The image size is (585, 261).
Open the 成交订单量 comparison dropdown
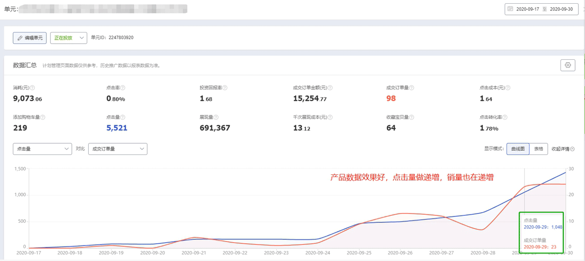(118, 149)
